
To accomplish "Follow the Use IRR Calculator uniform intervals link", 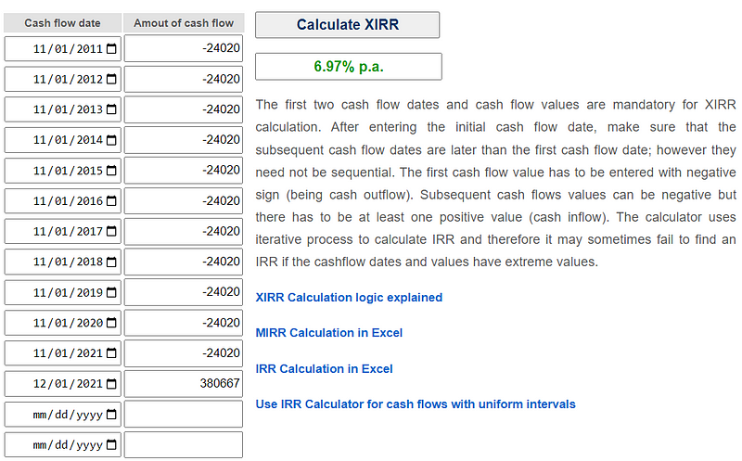I will [415, 404].
